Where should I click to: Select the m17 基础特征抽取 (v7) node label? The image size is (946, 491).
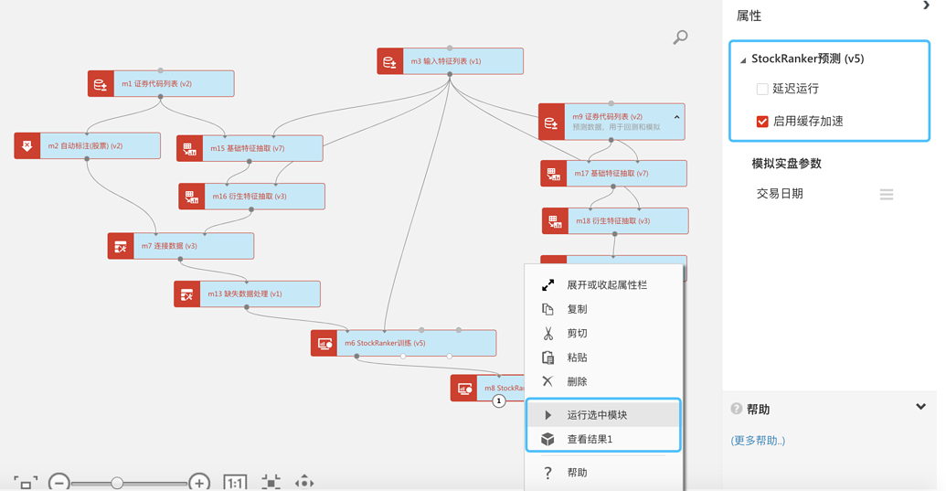coord(611,174)
